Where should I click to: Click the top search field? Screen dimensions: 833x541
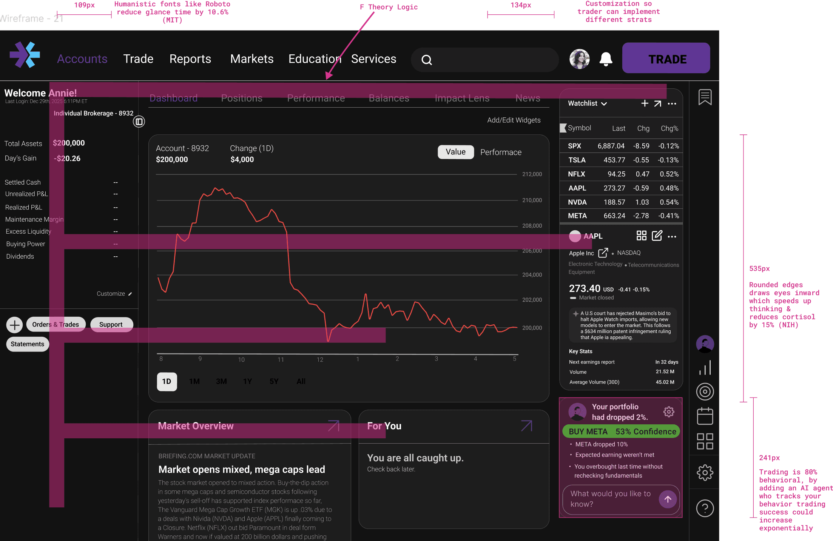pyautogui.click(x=485, y=60)
